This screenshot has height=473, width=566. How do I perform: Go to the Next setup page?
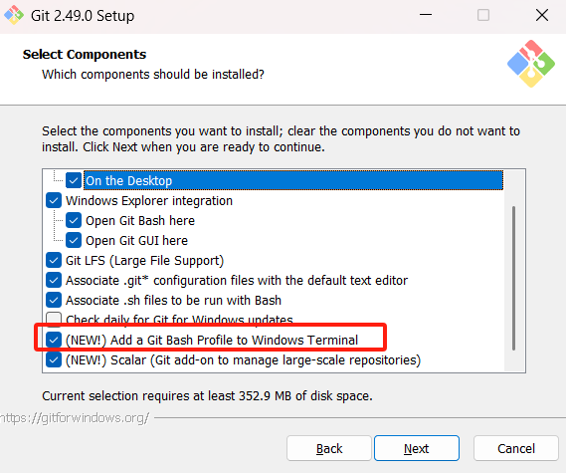[x=417, y=448]
